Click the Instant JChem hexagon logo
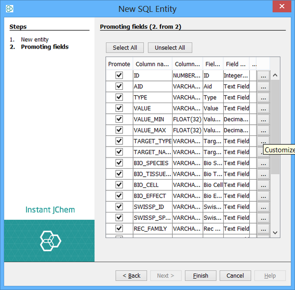This screenshot has height=290, width=295. pos(50,240)
